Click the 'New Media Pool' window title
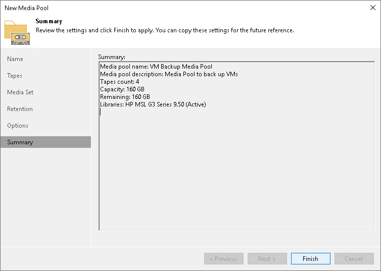Viewport: 381px width, 271px height. click(26, 8)
